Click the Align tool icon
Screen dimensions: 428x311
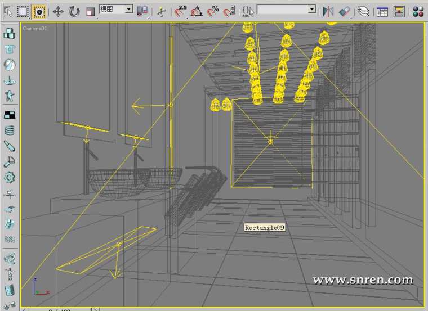click(344, 12)
